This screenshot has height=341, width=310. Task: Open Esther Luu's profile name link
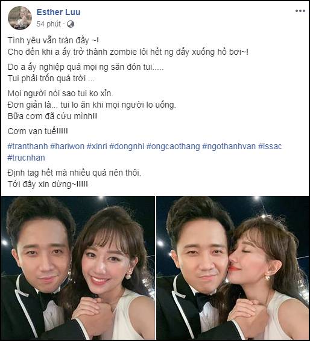click(x=59, y=12)
